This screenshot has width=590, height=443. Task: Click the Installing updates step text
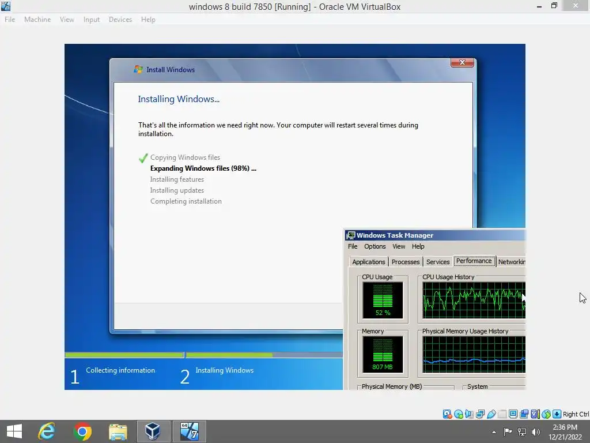177,190
